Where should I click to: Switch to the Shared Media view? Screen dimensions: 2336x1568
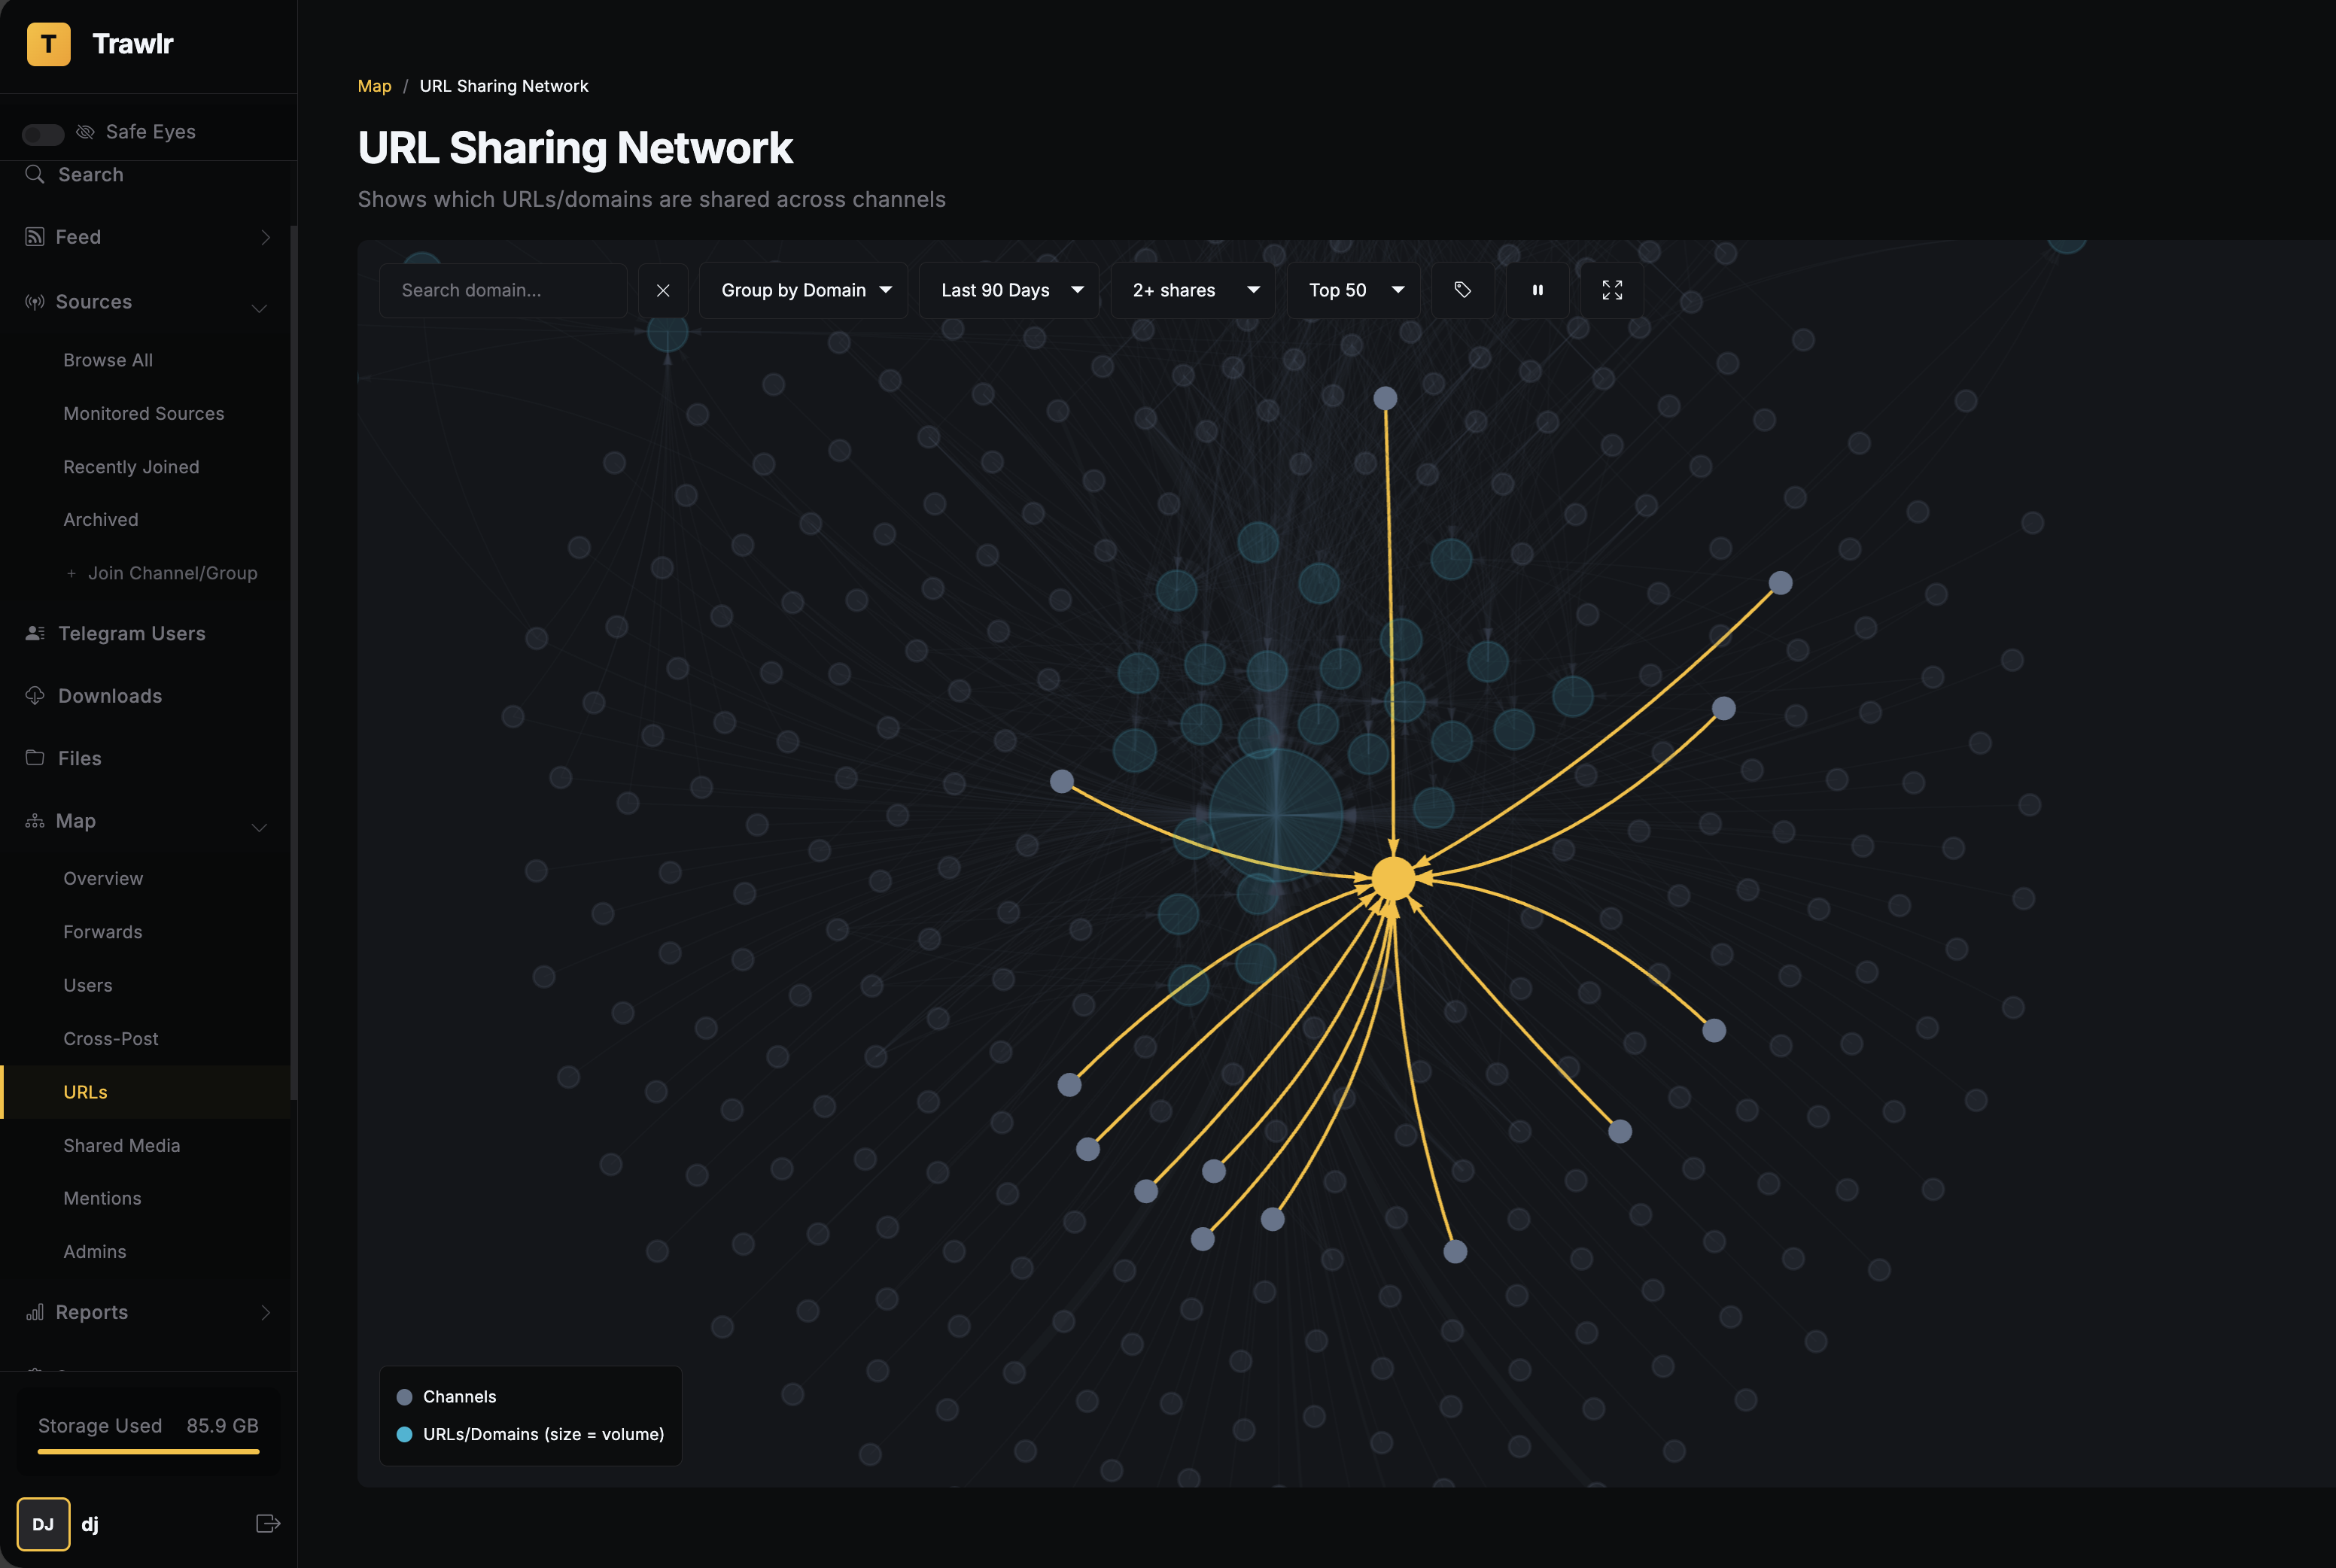[x=121, y=1145]
